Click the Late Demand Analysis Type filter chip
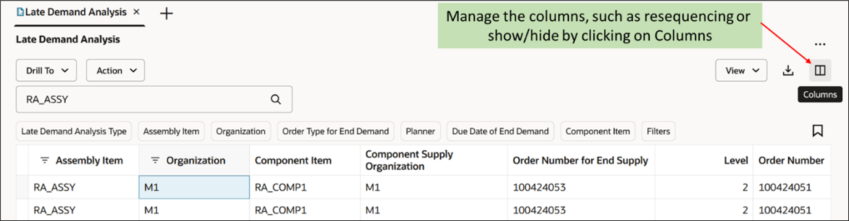 (74, 131)
